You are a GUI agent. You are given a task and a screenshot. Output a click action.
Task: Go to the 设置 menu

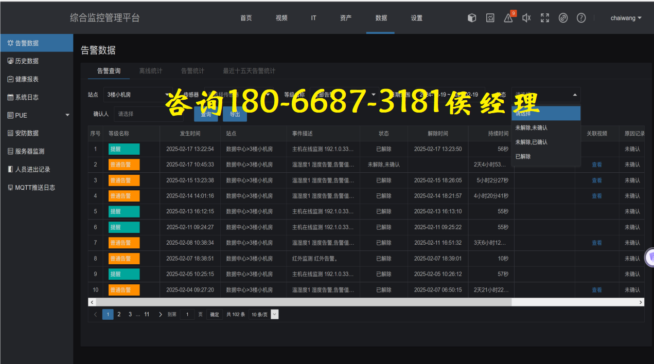point(417,18)
